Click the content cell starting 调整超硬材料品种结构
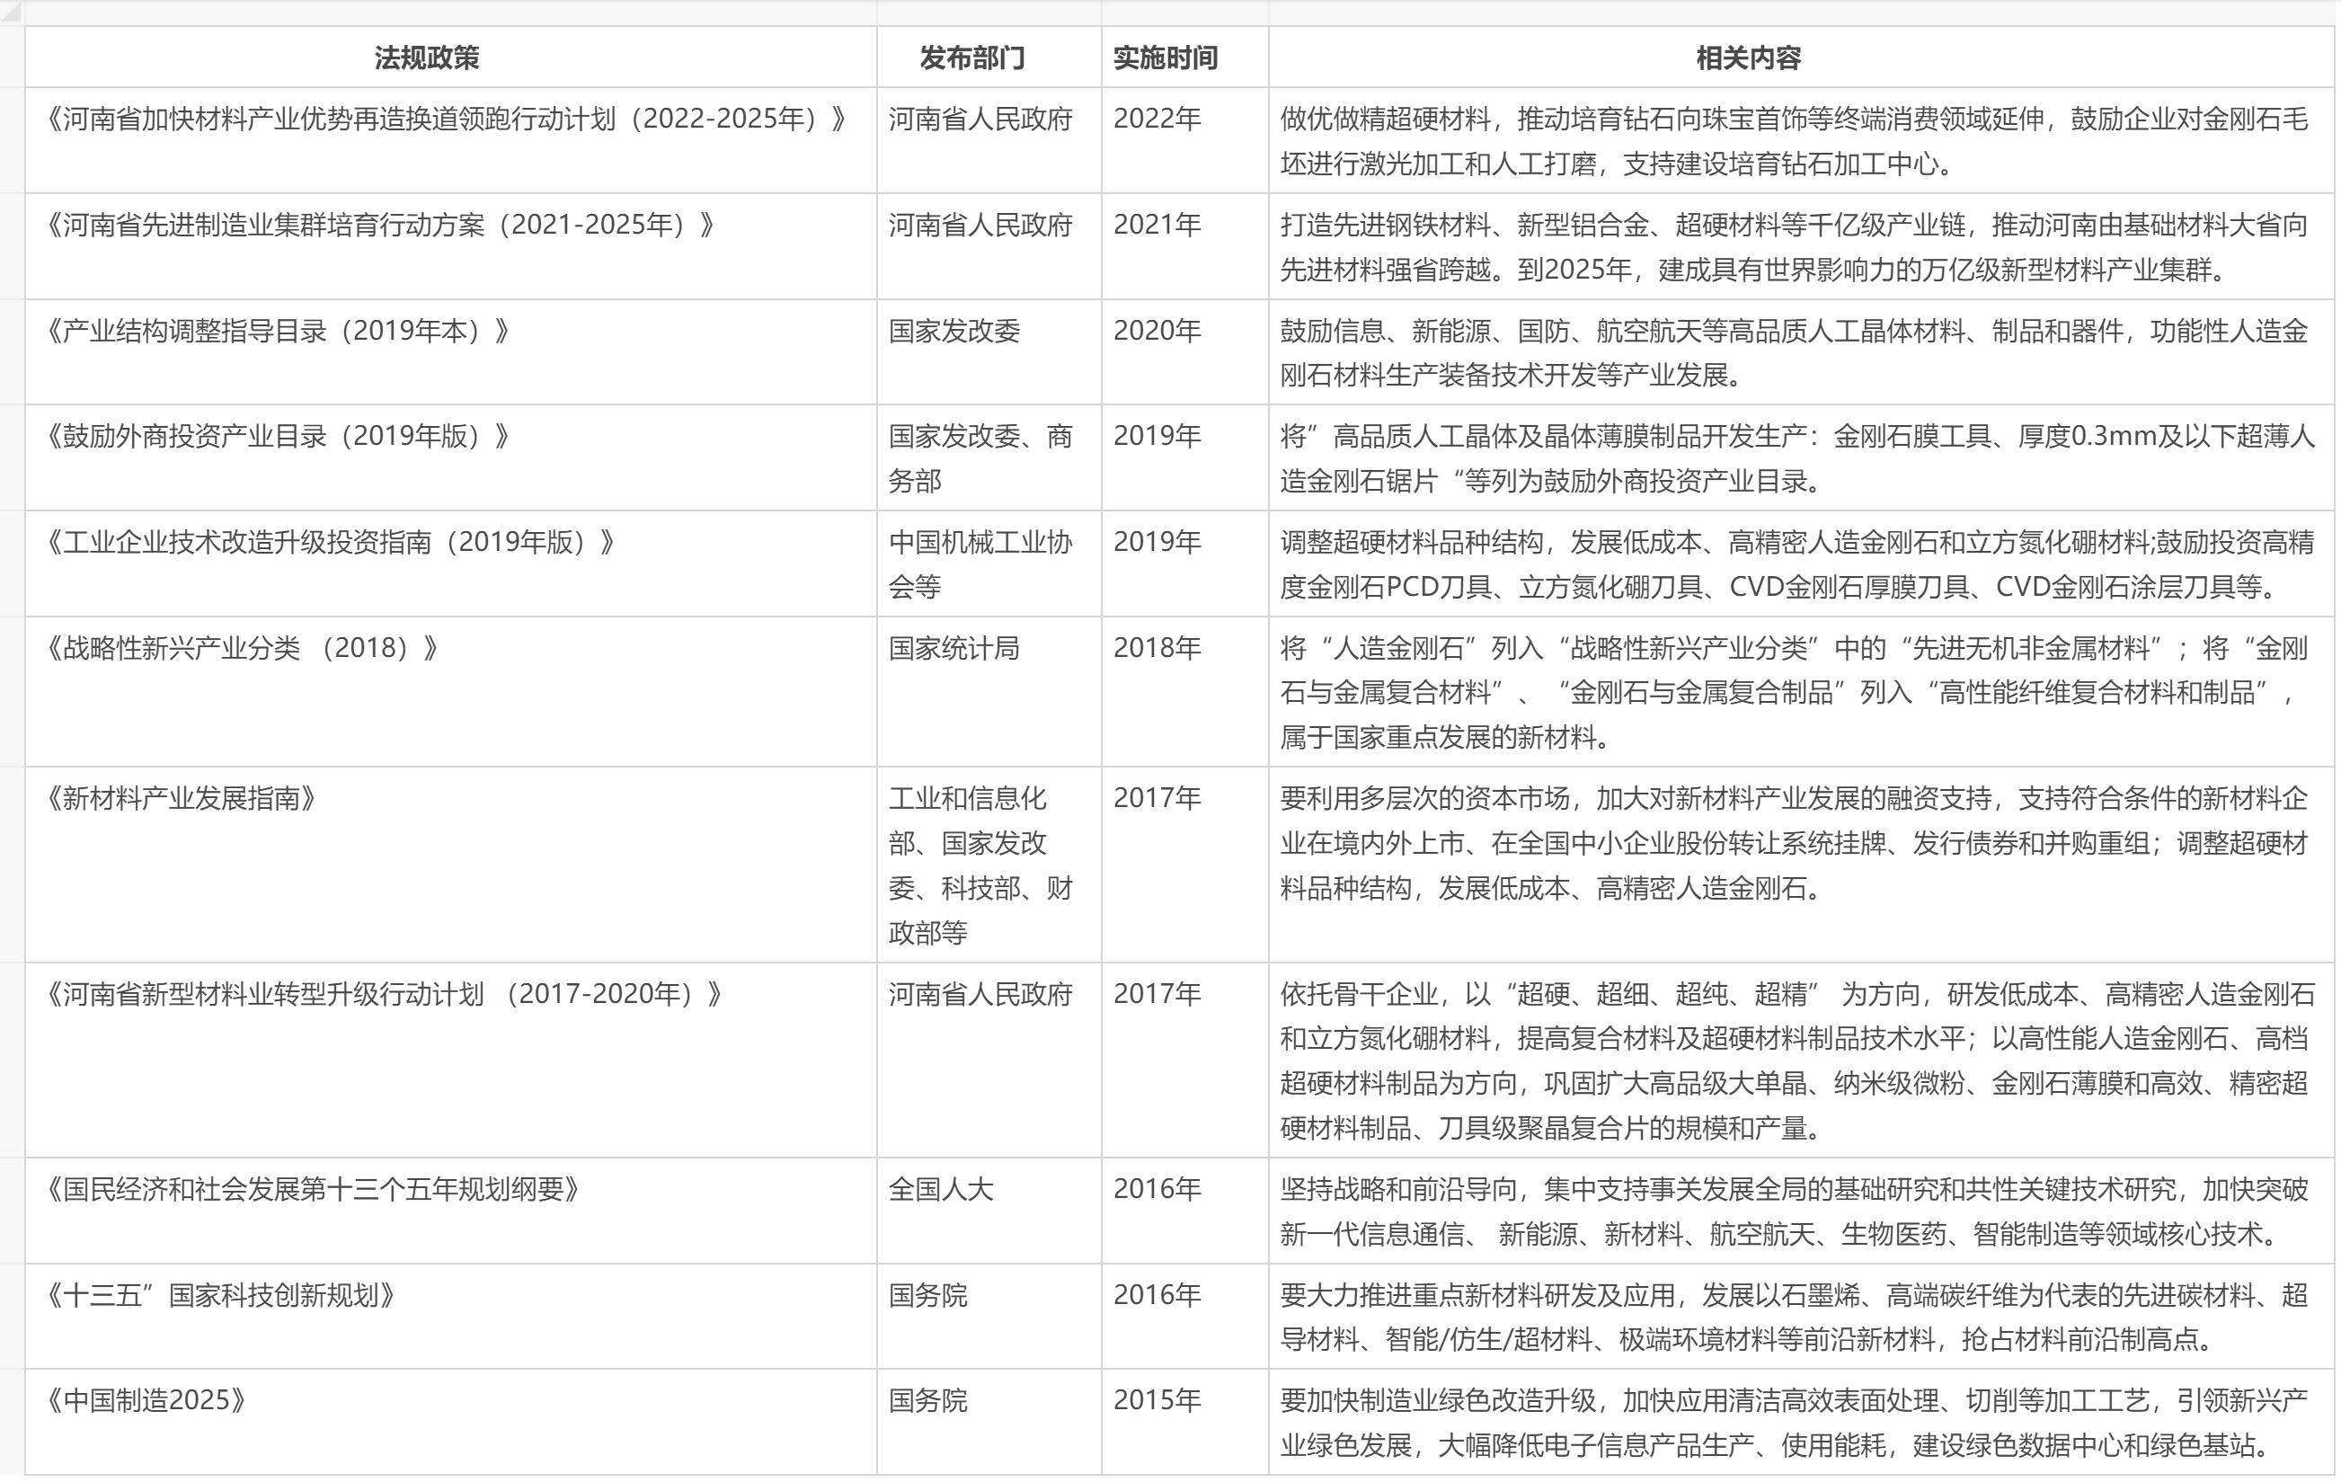The image size is (2341, 1482). 1802,564
